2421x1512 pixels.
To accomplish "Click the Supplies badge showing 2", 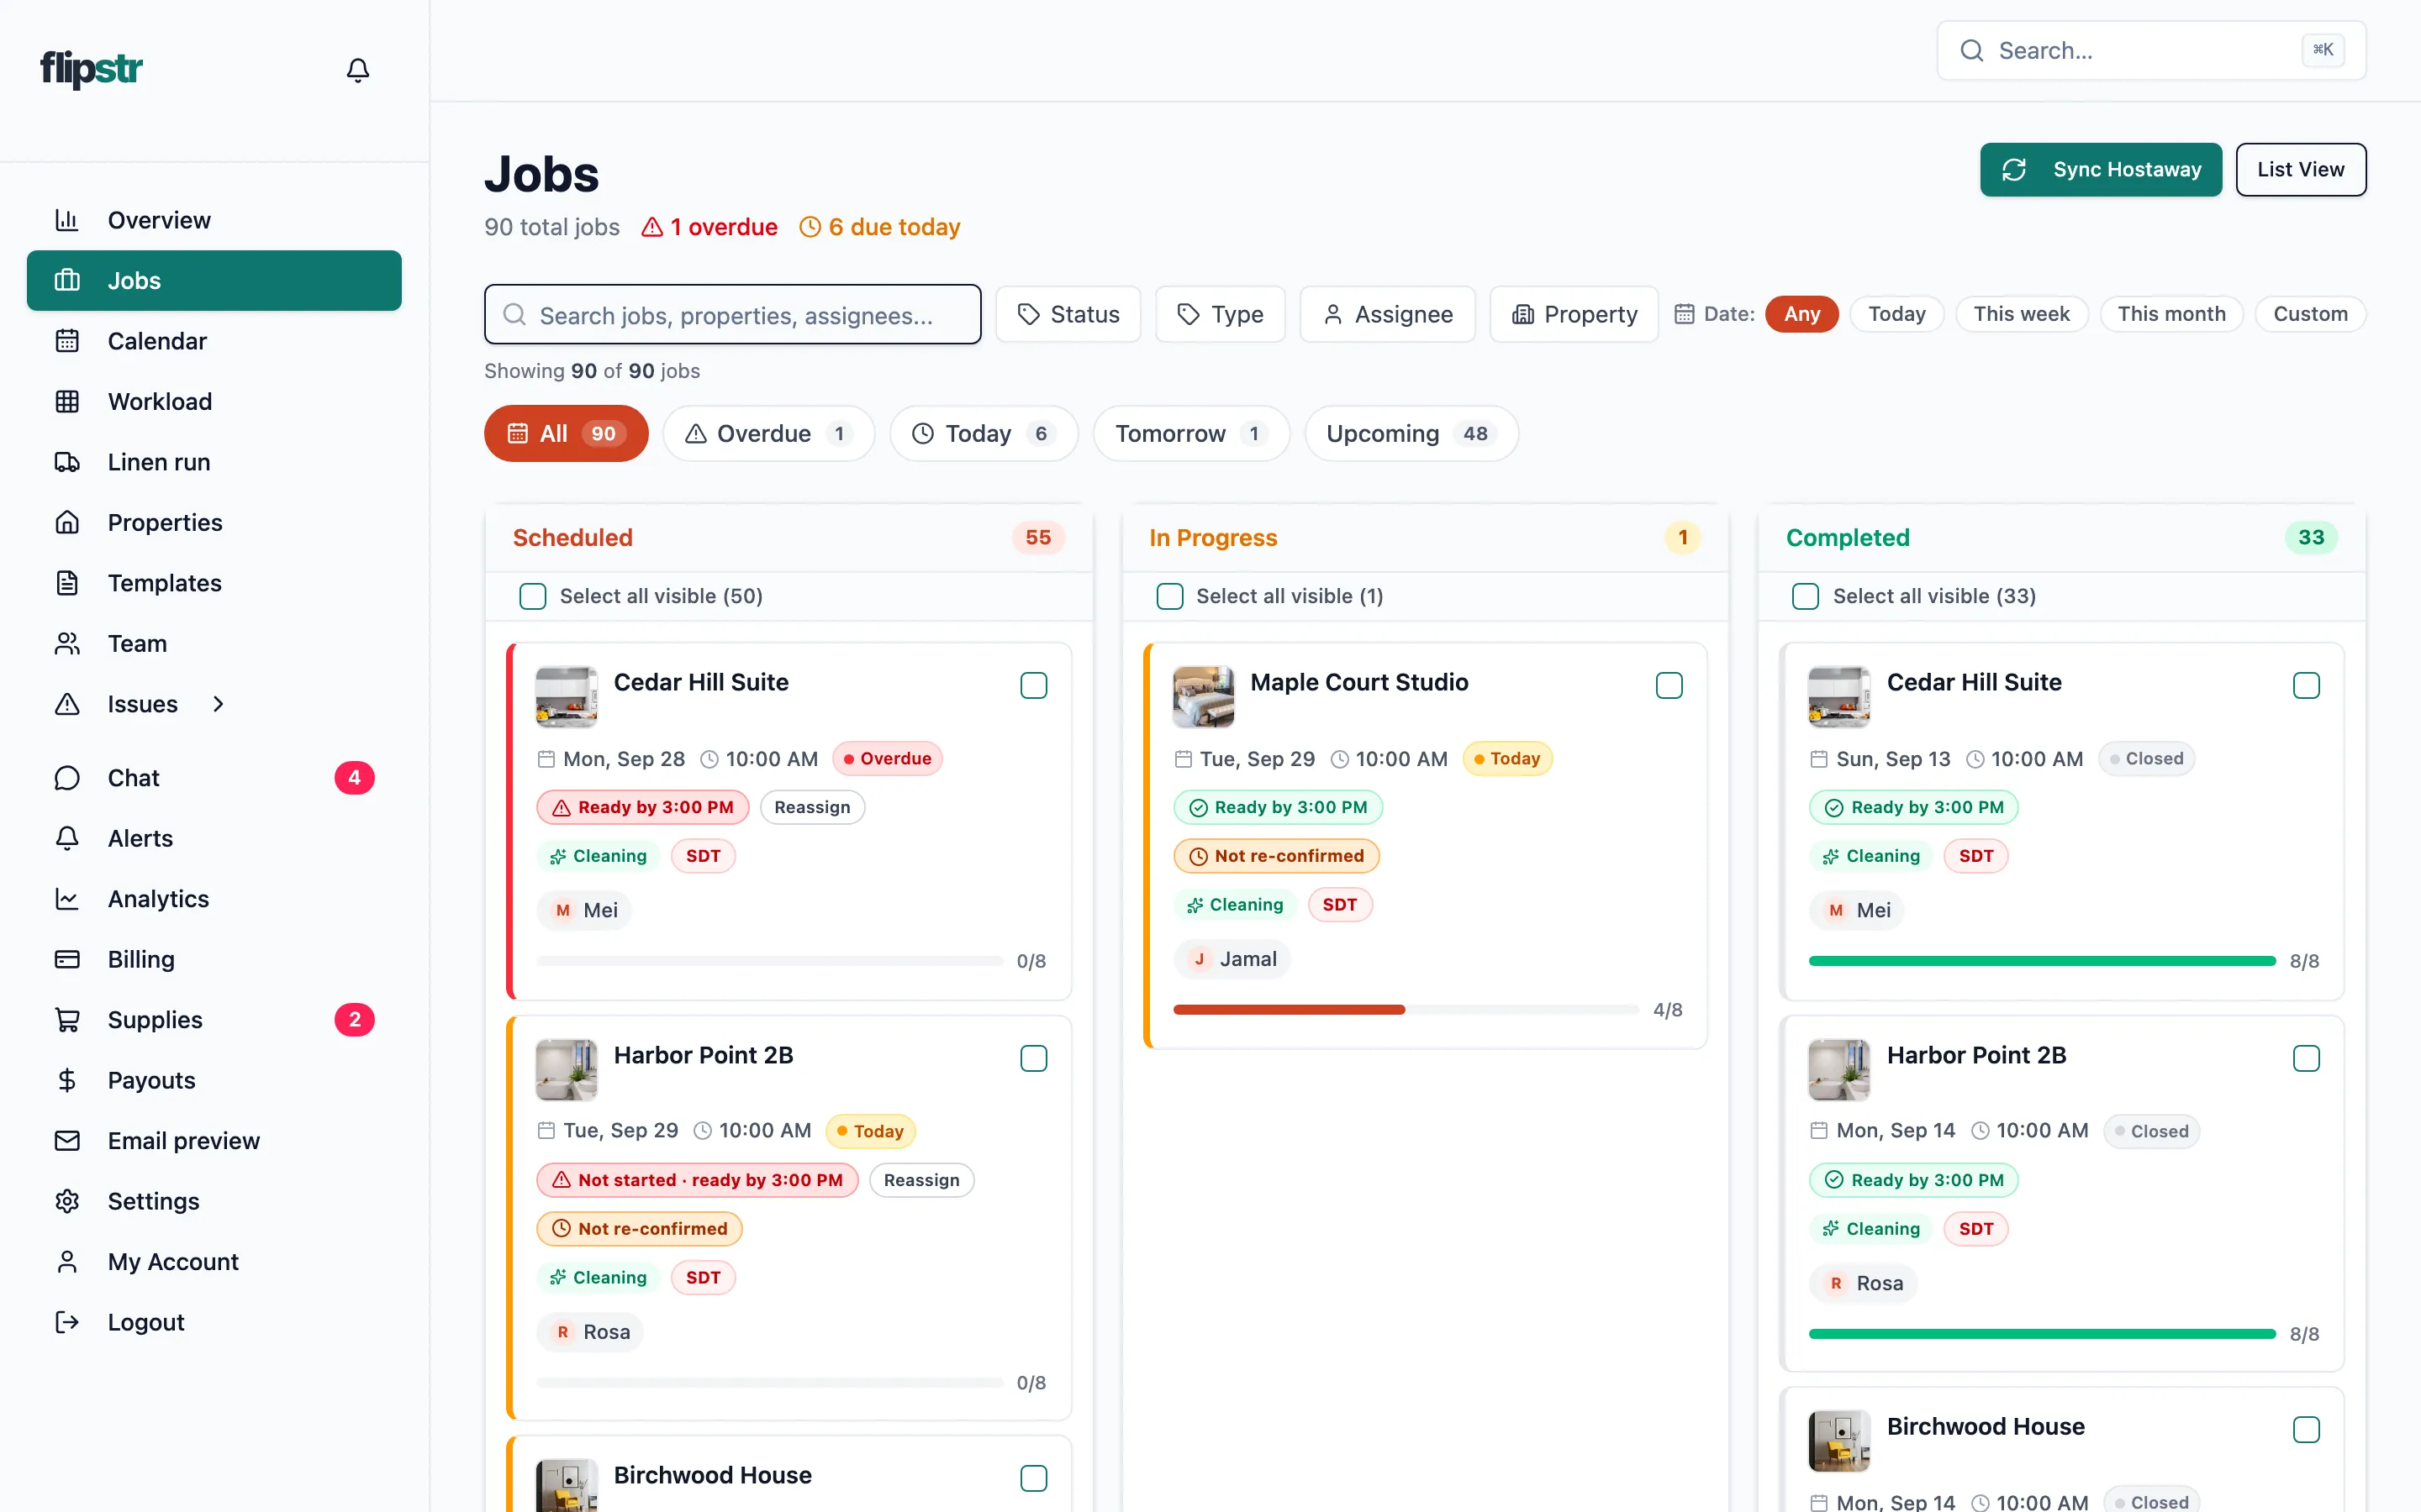I will [x=354, y=1020].
